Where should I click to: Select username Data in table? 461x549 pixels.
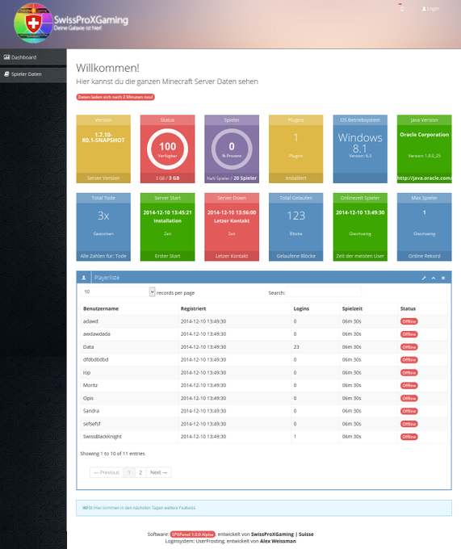click(x=88, y=347)
